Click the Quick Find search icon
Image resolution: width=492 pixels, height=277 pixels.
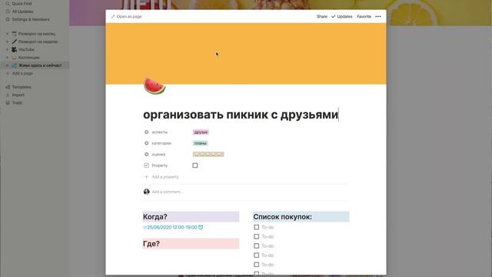coord(8,3)
